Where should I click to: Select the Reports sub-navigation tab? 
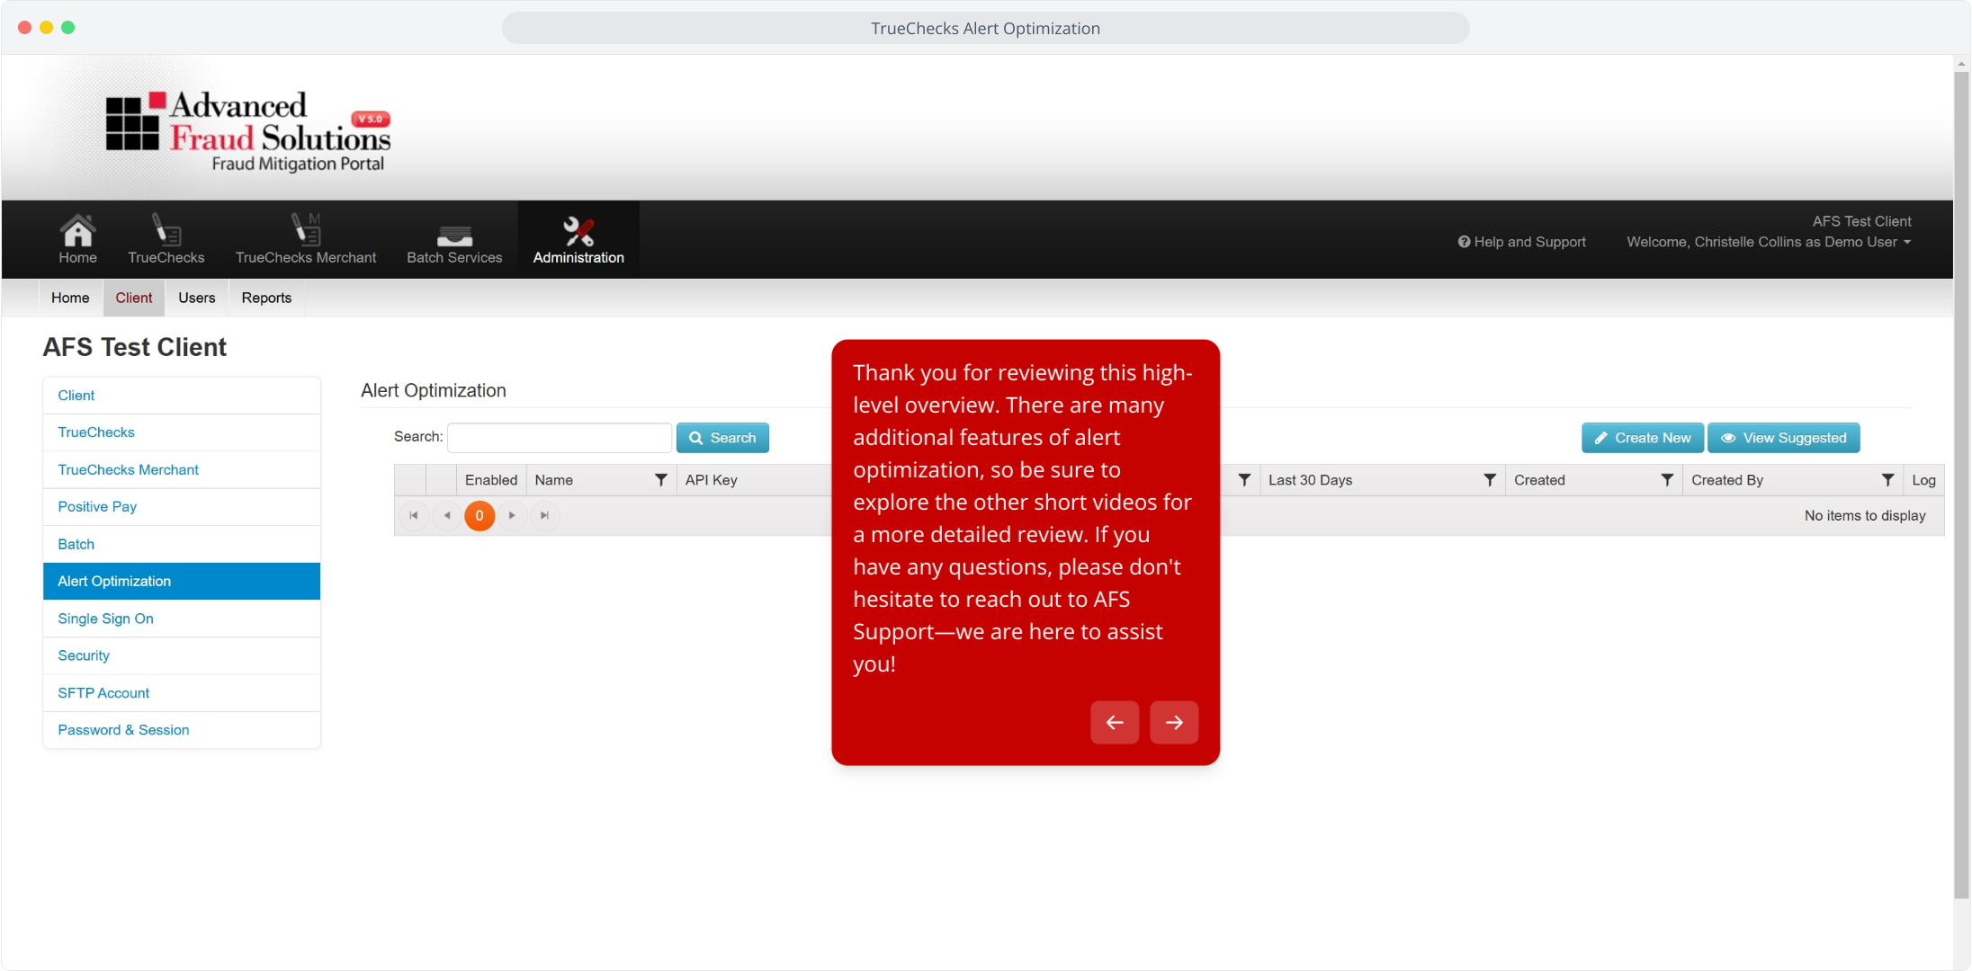[x=266, y=298]
